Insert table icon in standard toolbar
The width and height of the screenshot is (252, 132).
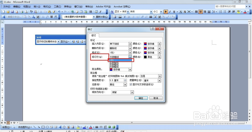click(x=81, y=12)
